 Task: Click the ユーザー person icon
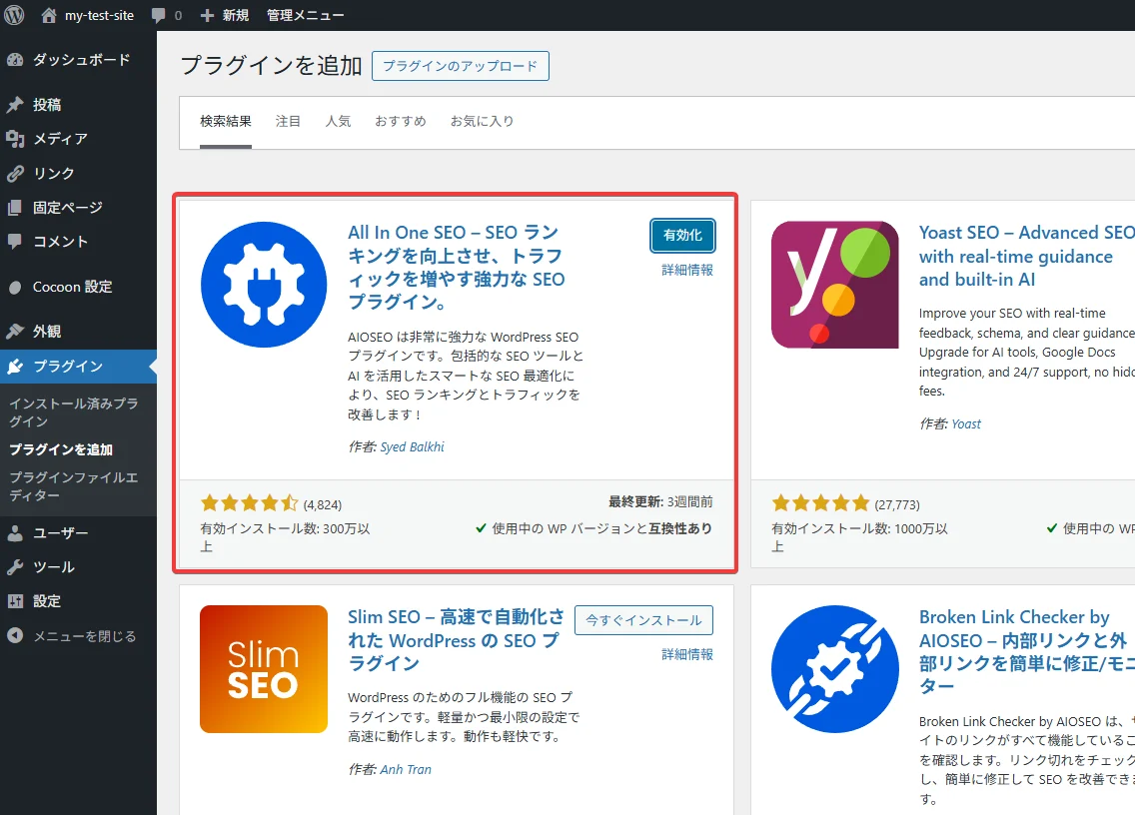click(15, 533)
